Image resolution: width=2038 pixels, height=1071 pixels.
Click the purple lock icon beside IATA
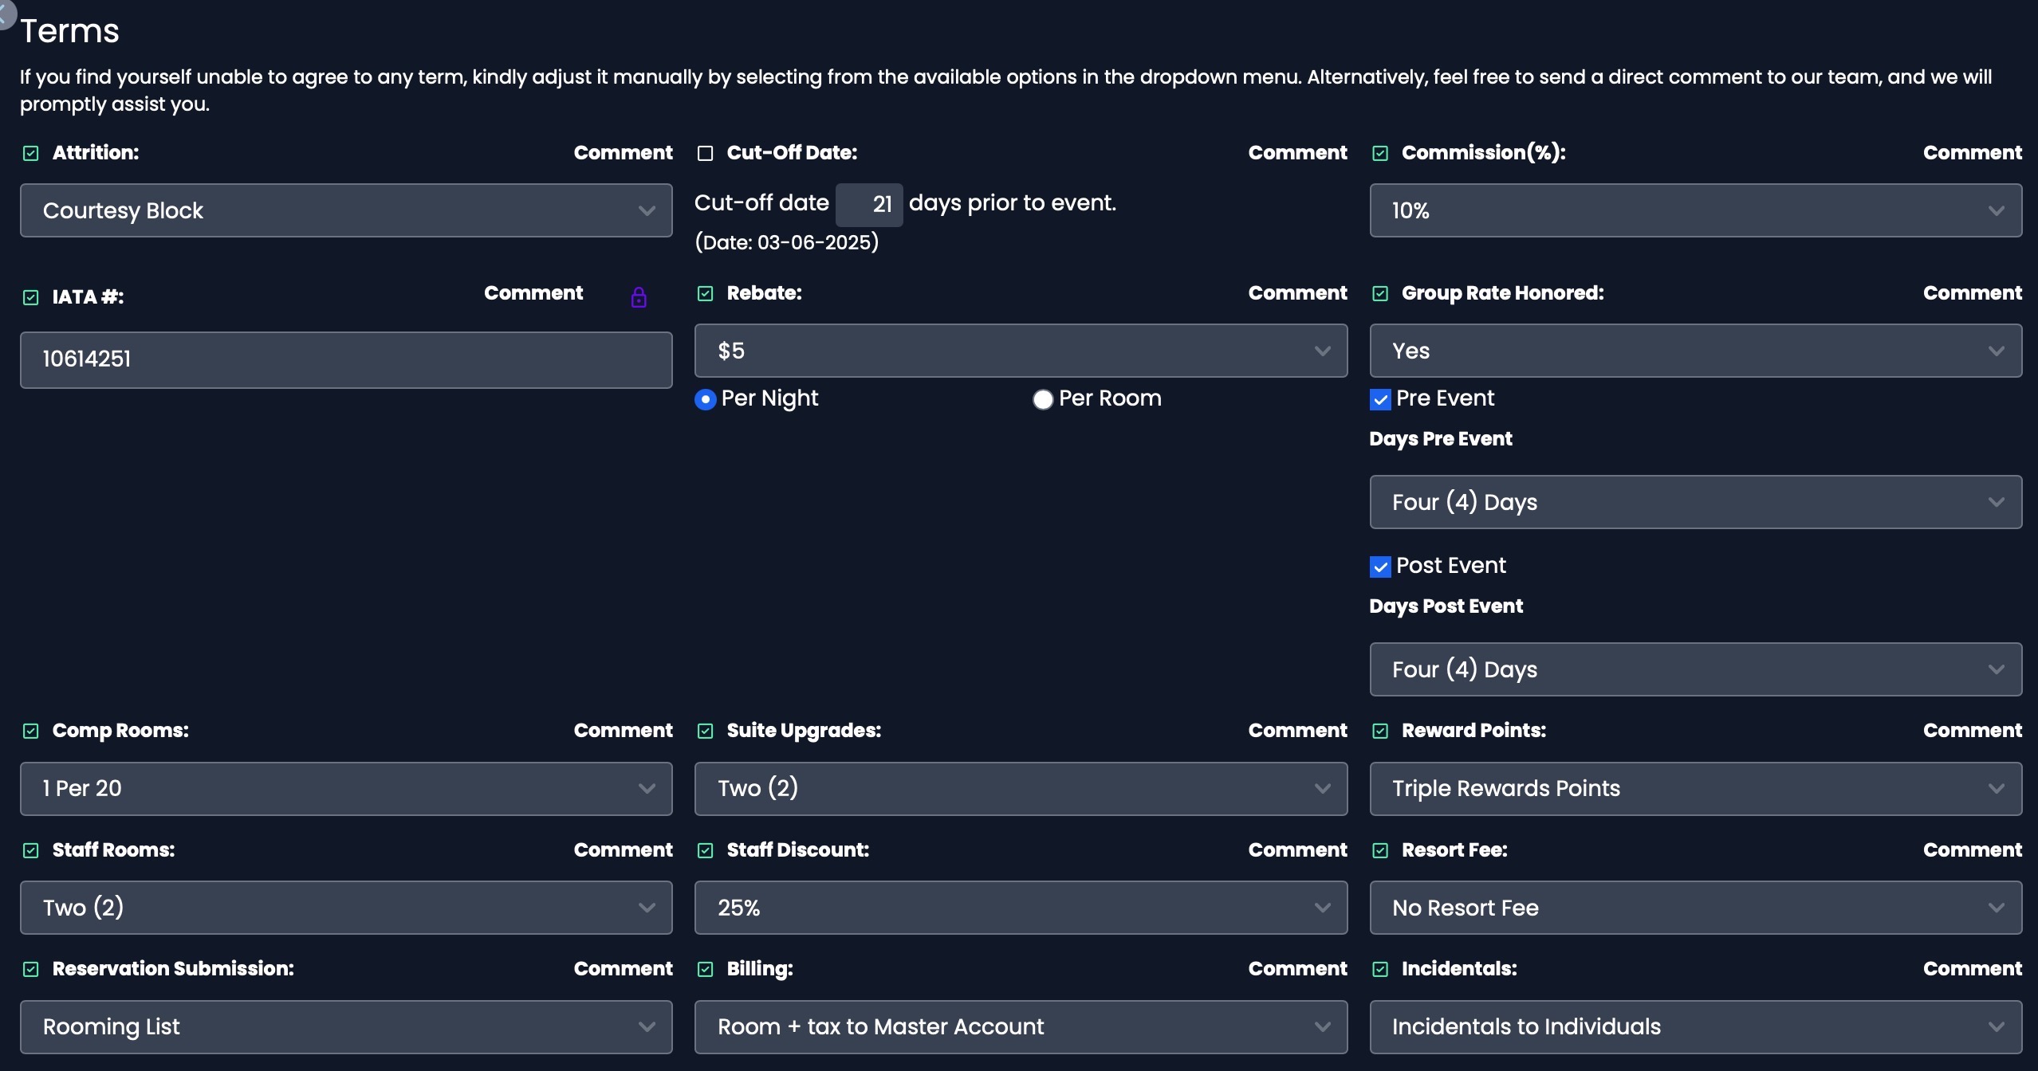[x=639, y=298]
